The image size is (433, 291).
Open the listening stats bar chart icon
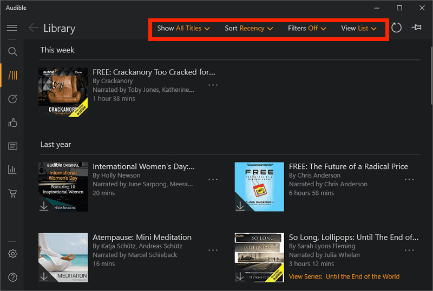[x=12, y=170]
